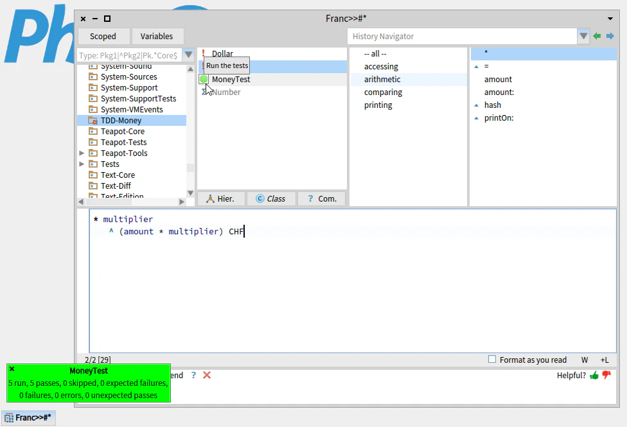This screenshot has height=427, width=627.
Task: Open the window menu arrow in the title bar
Action: (610, 19)
